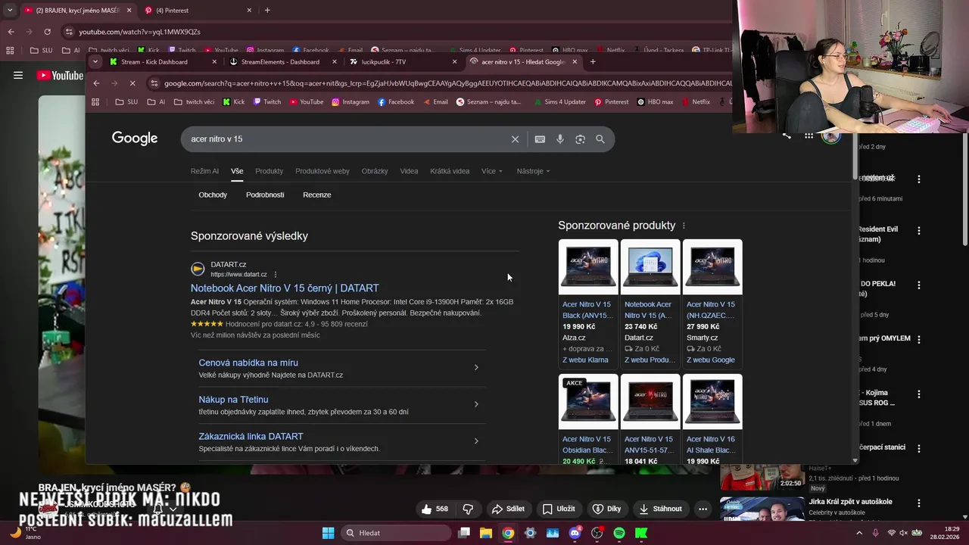This screenshot has width=969, height=545.
Task: Select the Produkty search tab
Action: click(269, 171)
